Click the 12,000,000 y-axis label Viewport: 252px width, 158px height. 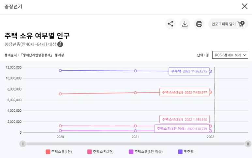click(13, 67)
